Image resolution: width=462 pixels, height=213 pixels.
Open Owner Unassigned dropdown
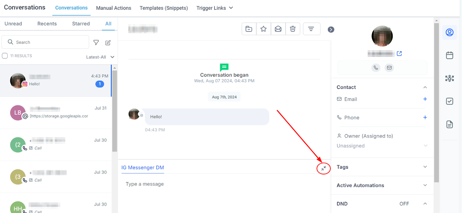point(382,146)
